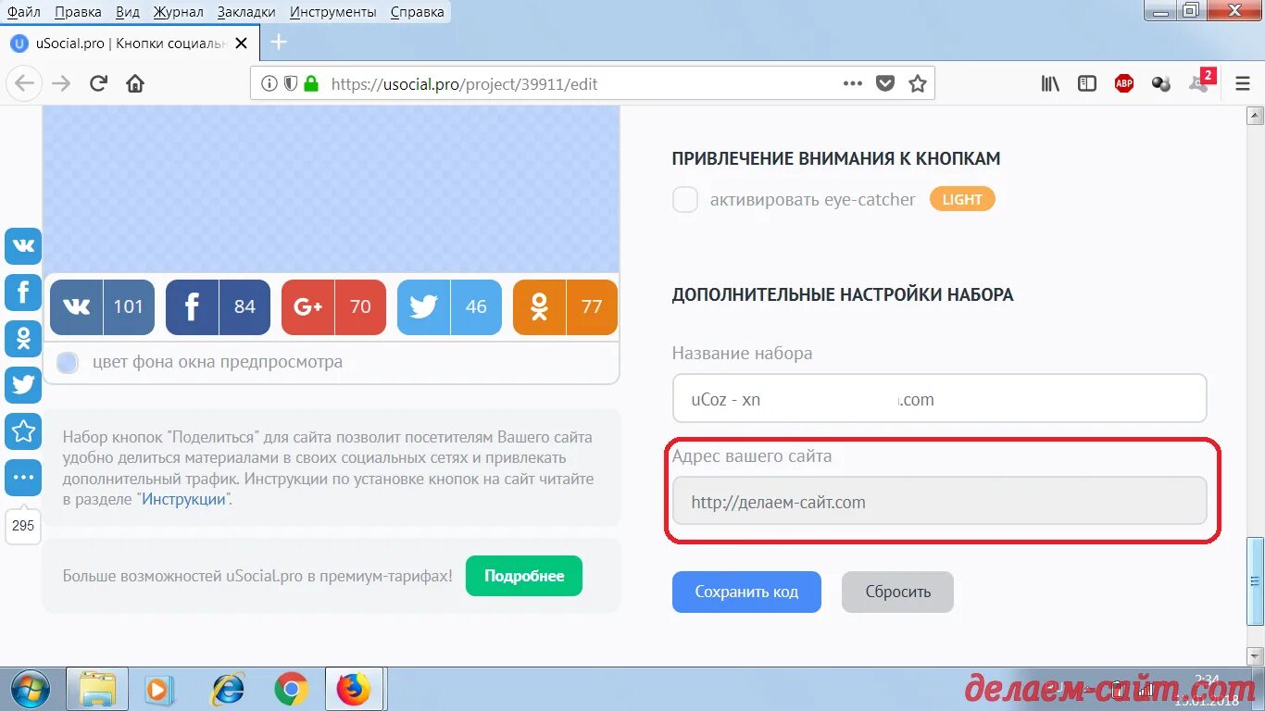Open the Library icon in Firefox toolbar

pyautogui.click(x=1050, y=83)
